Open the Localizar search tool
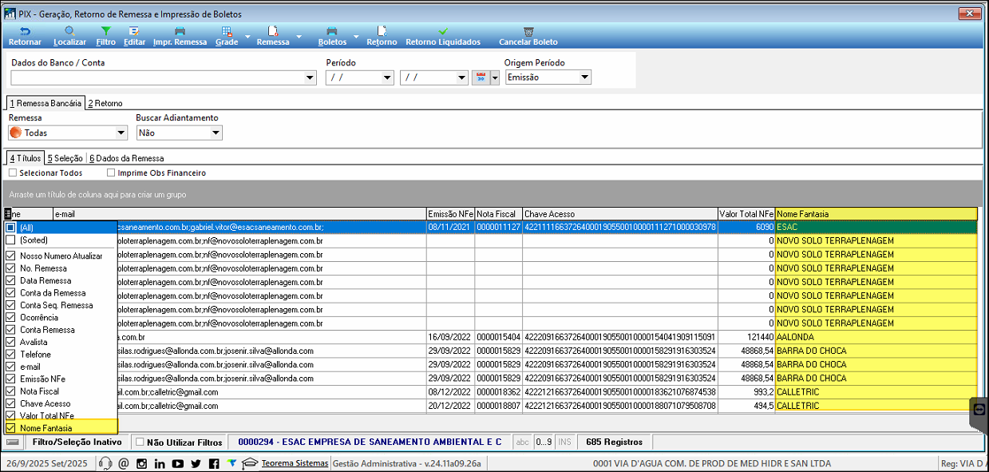 click(x=69, y=31)
